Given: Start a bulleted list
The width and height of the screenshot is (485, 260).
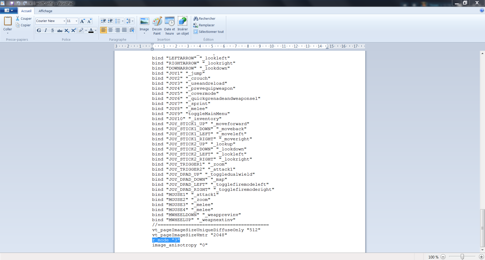Looking at the screenshot, I should click(x=118, y=21).
